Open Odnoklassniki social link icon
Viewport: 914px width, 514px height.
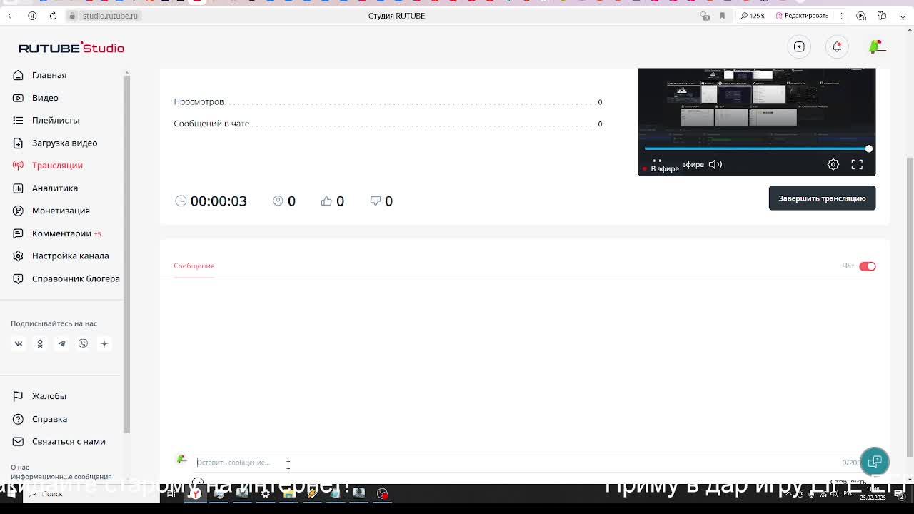pyautogui.click(x=40, y=344)
